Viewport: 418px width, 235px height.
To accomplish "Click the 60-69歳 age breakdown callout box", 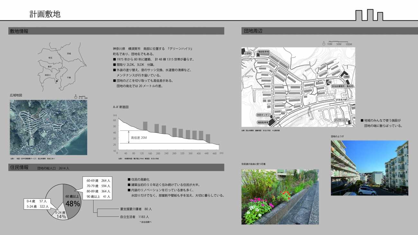I will pyautogui.click(x=97, y=188).
